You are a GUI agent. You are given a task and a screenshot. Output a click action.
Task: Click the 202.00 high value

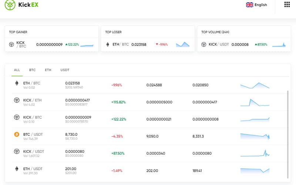(x=152, y=171)
